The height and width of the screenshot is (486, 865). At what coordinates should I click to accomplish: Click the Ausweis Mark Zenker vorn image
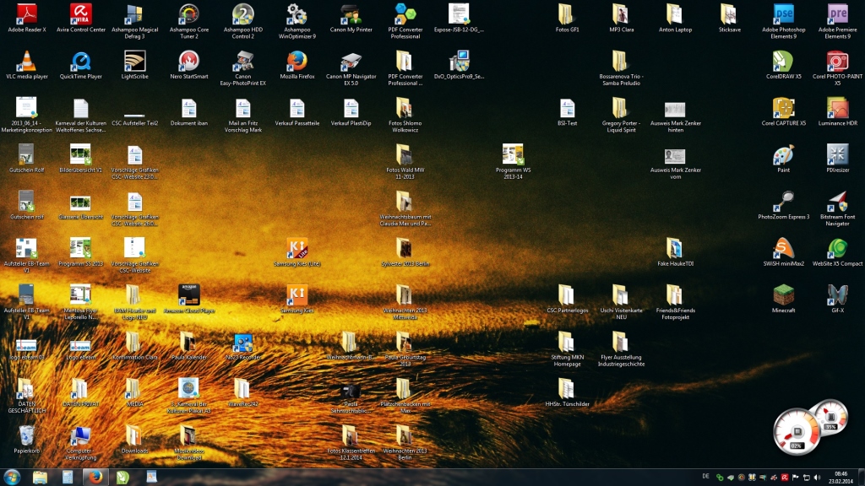(x=674, y=156)
